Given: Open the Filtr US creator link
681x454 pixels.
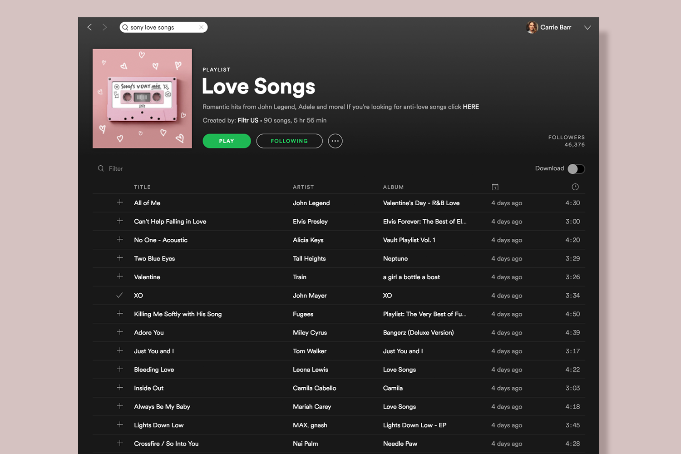Looking at the screenshot, I should (x=248, y=120).
